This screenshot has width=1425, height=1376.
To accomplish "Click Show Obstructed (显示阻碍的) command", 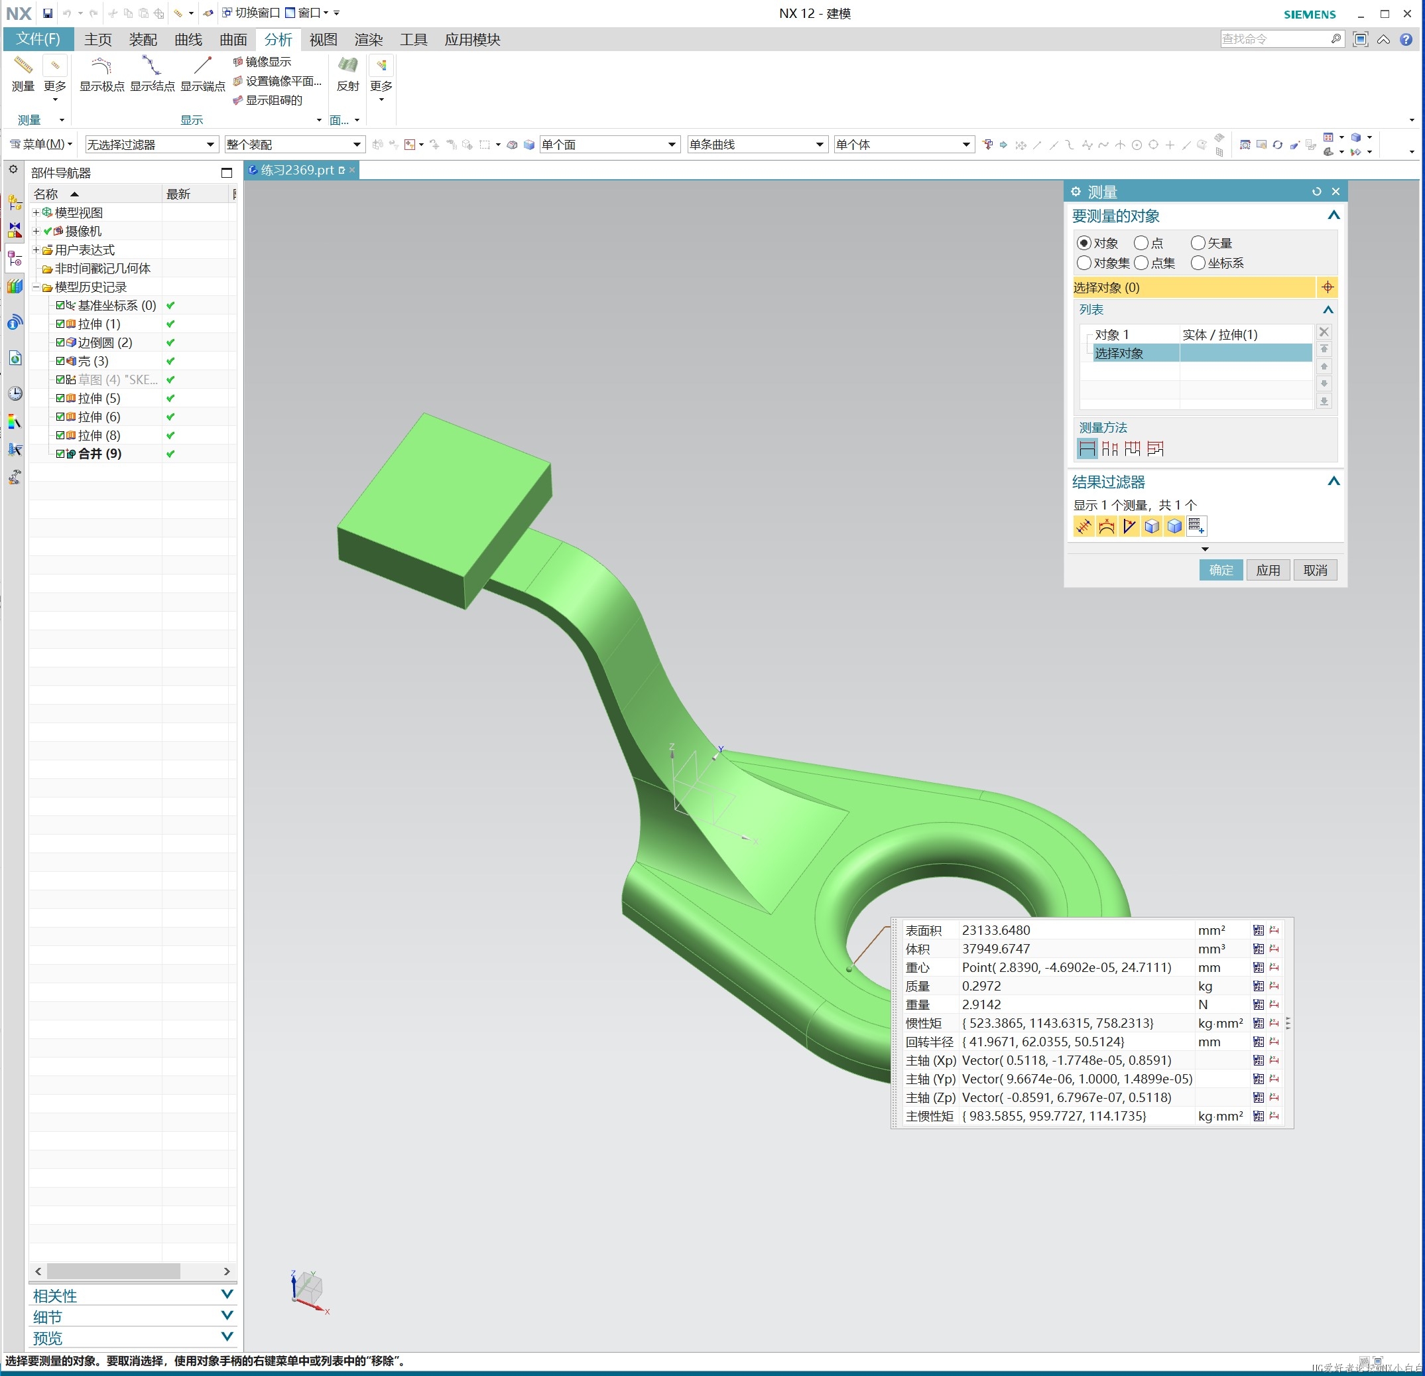I will (267, 100).
